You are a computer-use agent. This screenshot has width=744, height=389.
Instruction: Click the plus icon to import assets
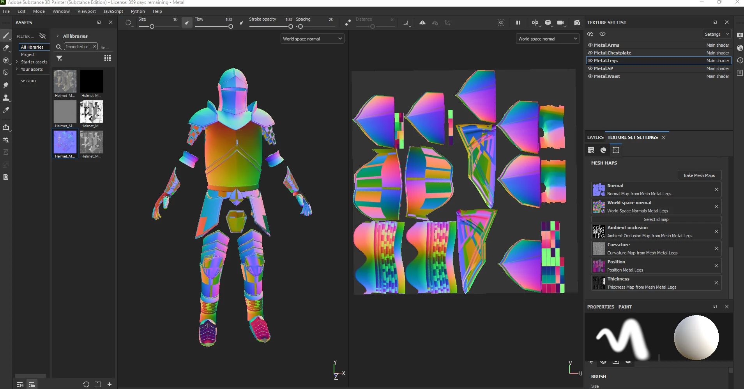coord(110,384)
